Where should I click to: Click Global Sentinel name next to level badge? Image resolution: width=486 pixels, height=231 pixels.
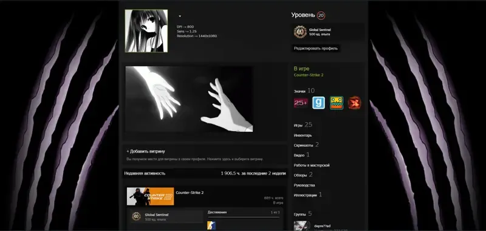click(x=320, y=30)
